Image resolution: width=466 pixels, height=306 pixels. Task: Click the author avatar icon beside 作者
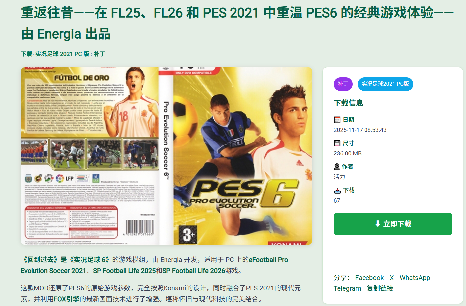coord(337,167)
